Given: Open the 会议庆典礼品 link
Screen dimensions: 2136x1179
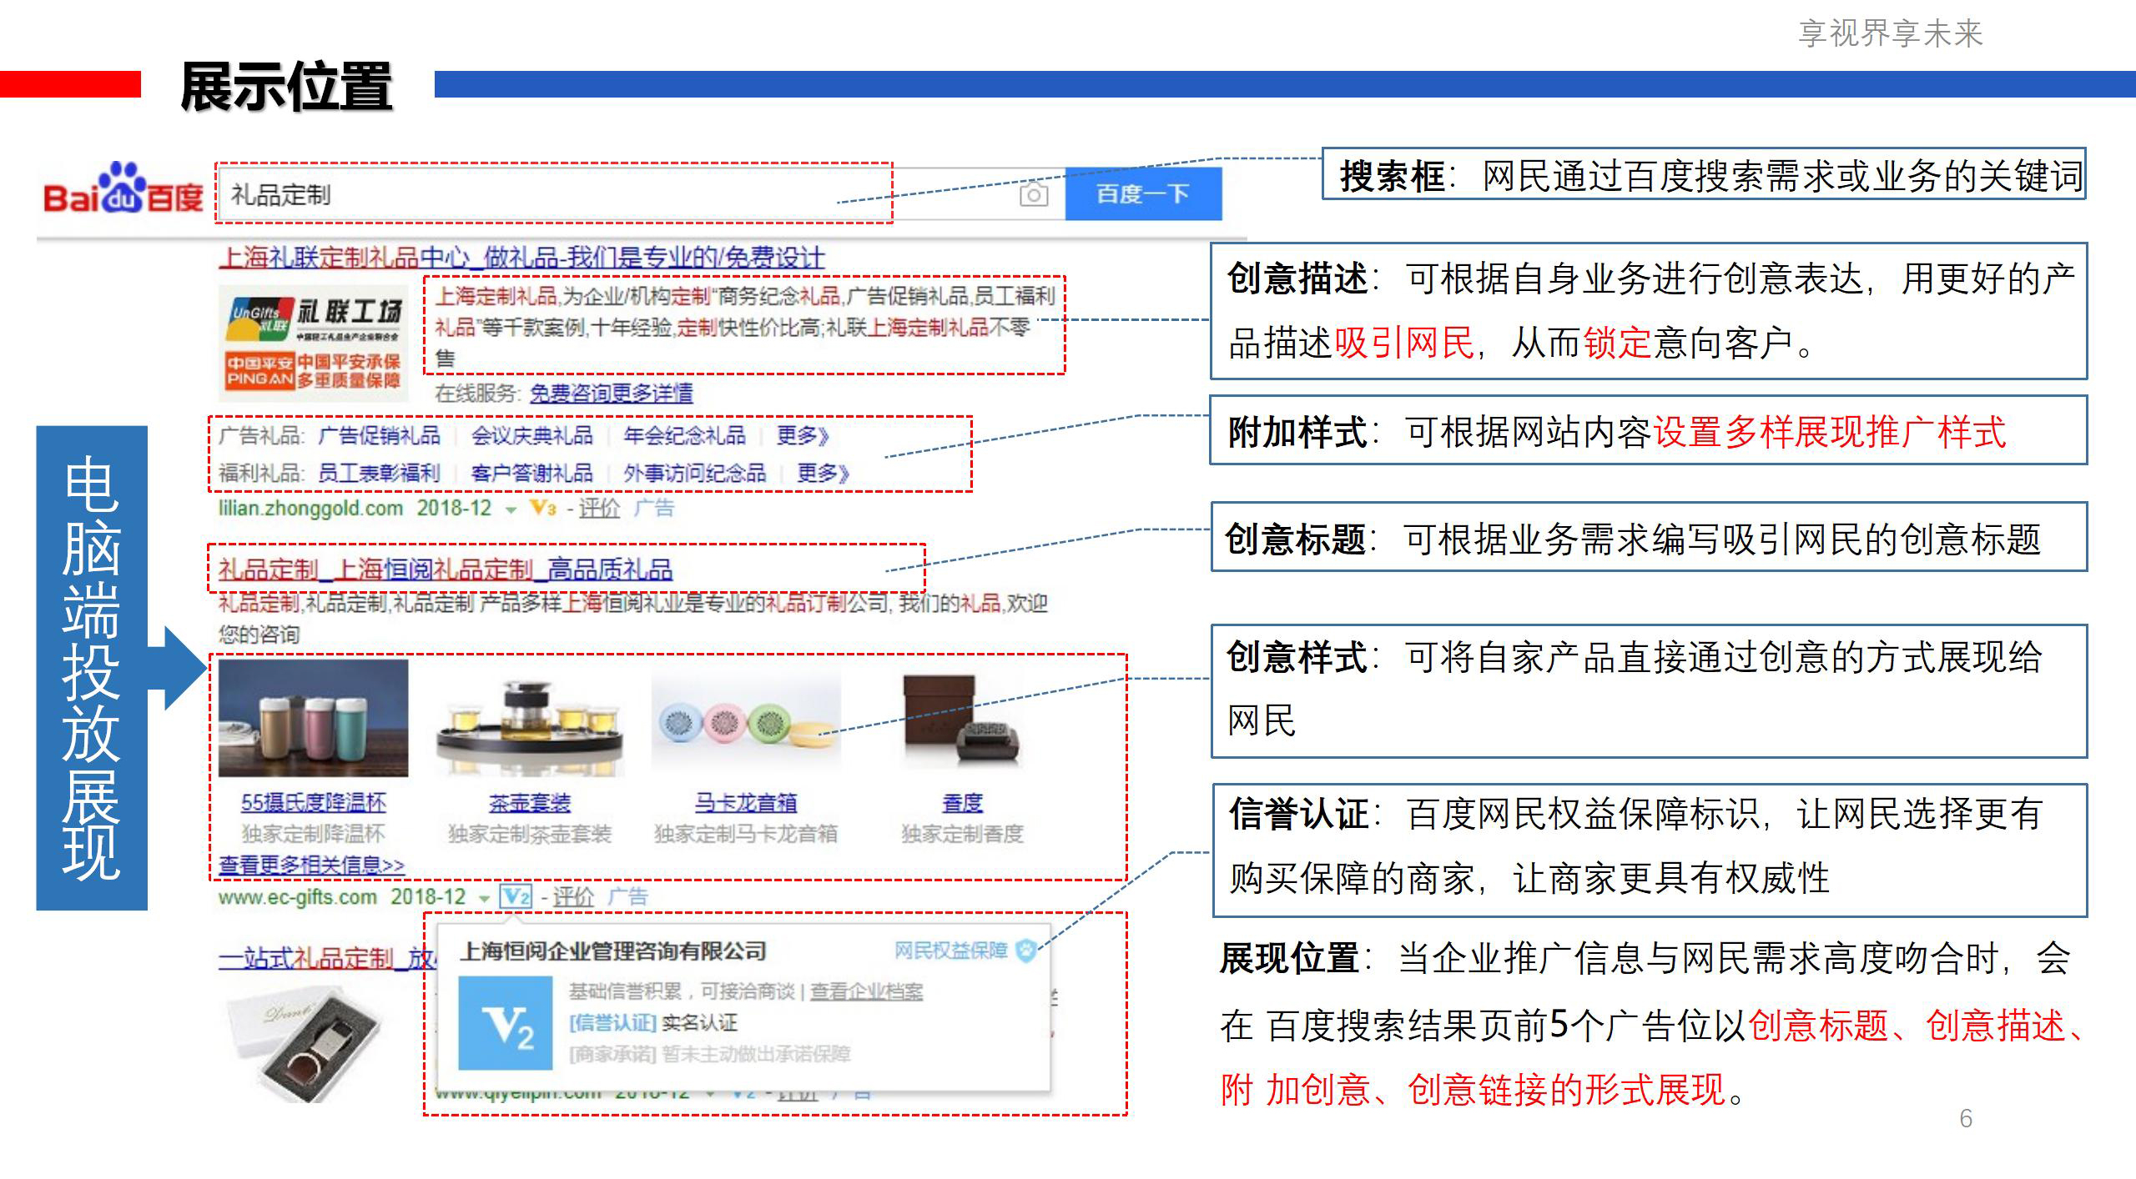Looking at the screenshot, I should coord(531,435).
